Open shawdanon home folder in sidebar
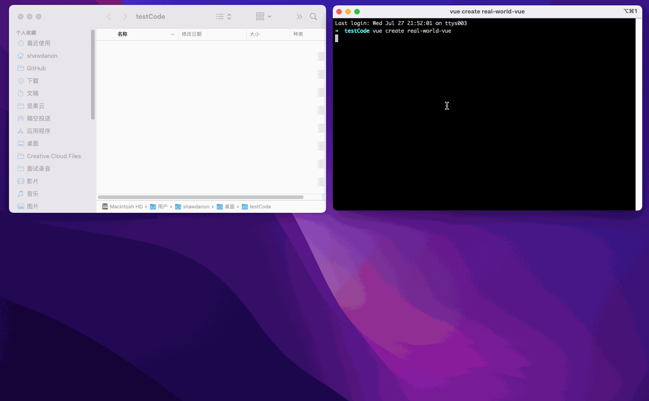649x401 pixels. [42, 56]
